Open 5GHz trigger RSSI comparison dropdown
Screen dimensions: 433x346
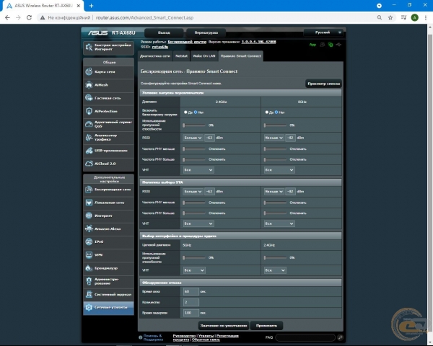point(274,138)
